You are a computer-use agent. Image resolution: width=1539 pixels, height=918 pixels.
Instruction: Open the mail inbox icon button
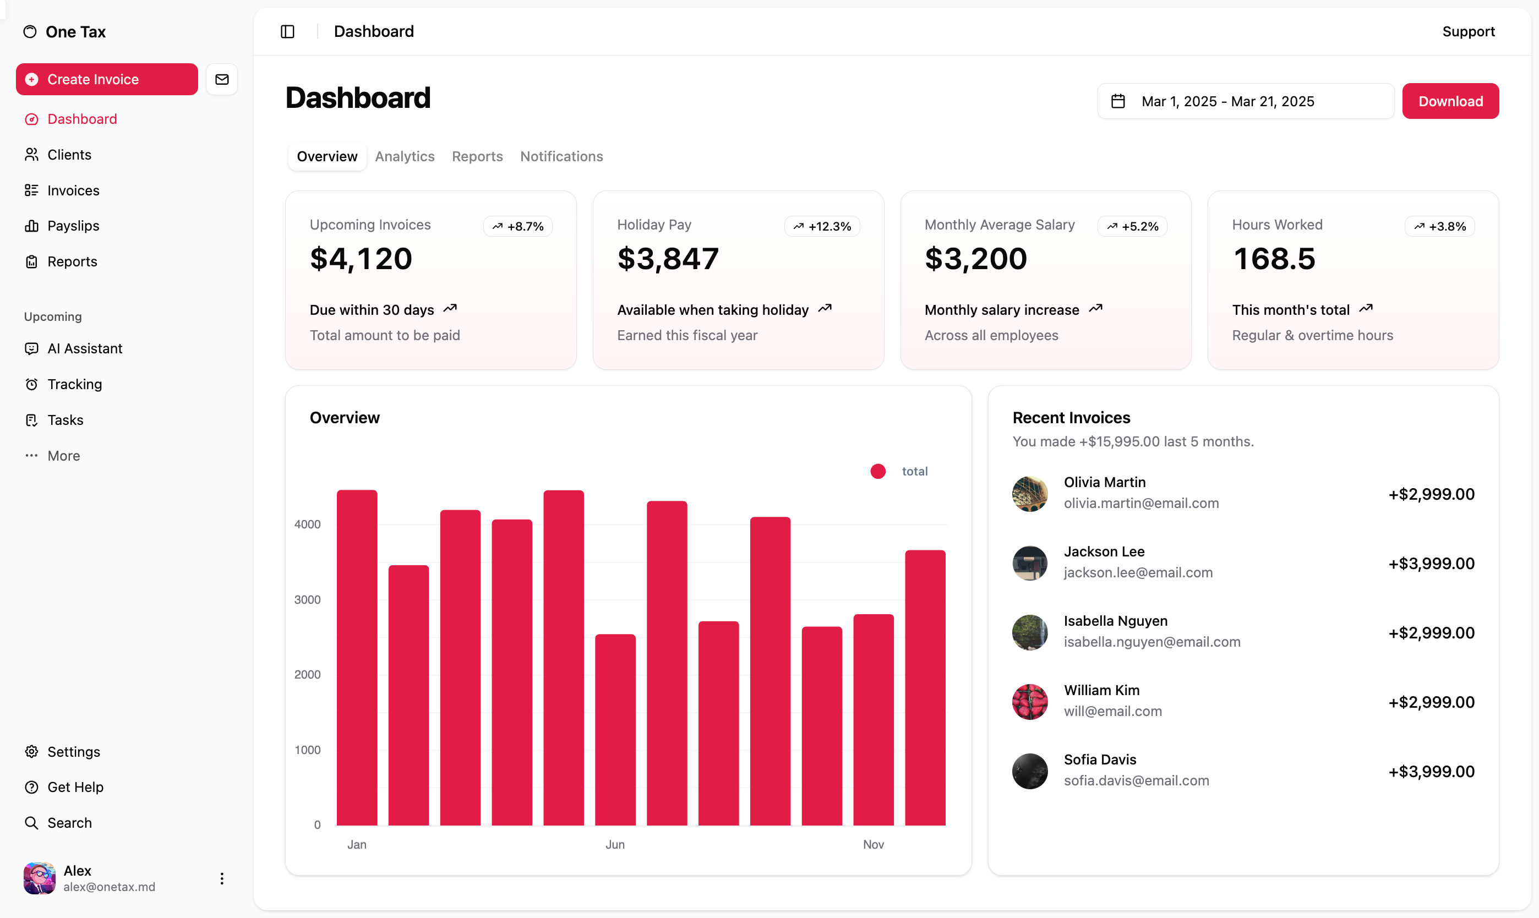point(222,79)
